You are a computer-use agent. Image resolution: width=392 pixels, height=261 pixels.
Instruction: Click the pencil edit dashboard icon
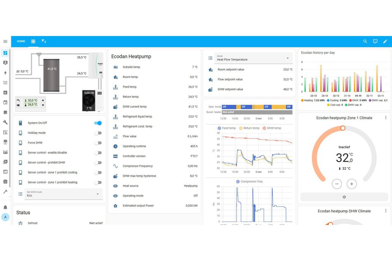pyautogui.click(x=385, y=41)
